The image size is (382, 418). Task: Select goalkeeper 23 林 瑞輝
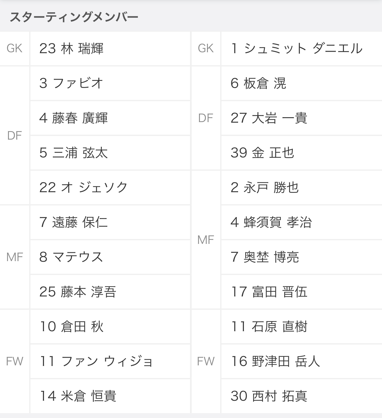[x=71, y=49]
